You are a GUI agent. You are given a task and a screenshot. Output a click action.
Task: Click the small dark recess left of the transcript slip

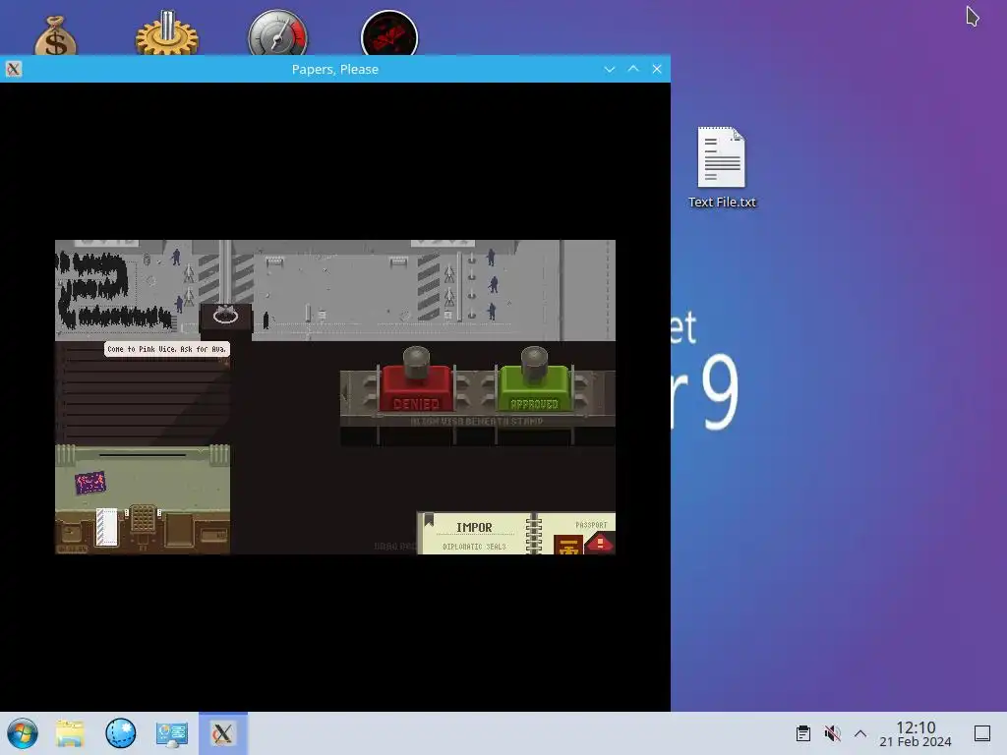72,532
